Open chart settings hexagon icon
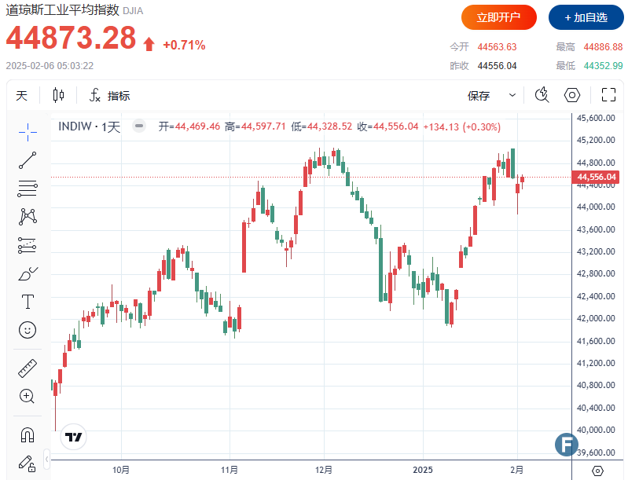This screenshot has width=628, height=480. 572,96
